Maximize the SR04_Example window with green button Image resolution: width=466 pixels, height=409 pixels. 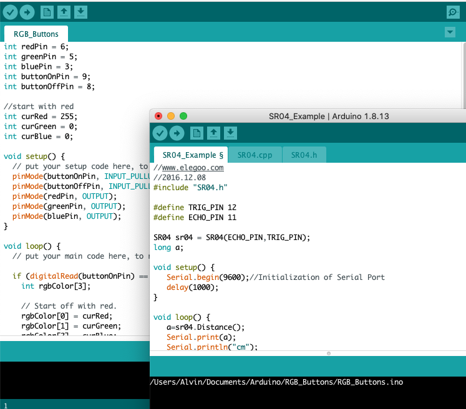pyautogui.click(x=183, y=116)
